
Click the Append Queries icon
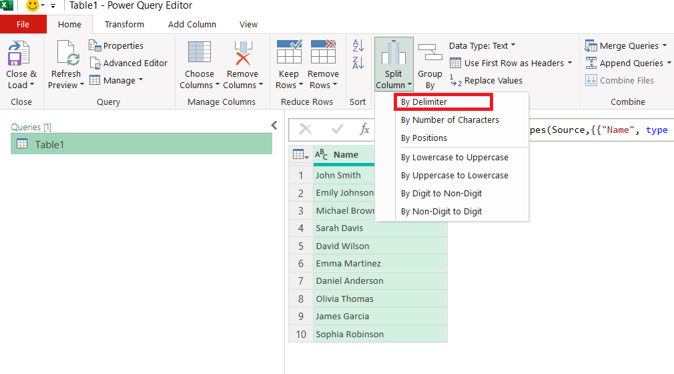[591, 63]
